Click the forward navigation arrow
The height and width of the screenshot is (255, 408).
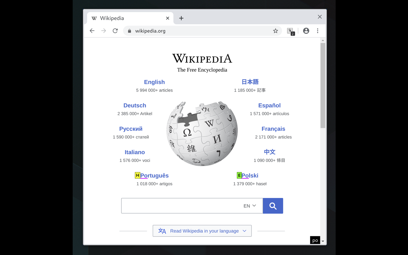[104, 31]
